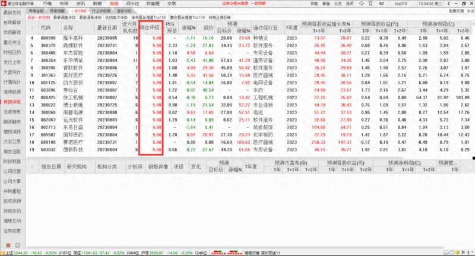The image size is (475, 256).
Task: Select the stock row 隆平高科
Action: (249, 38)
